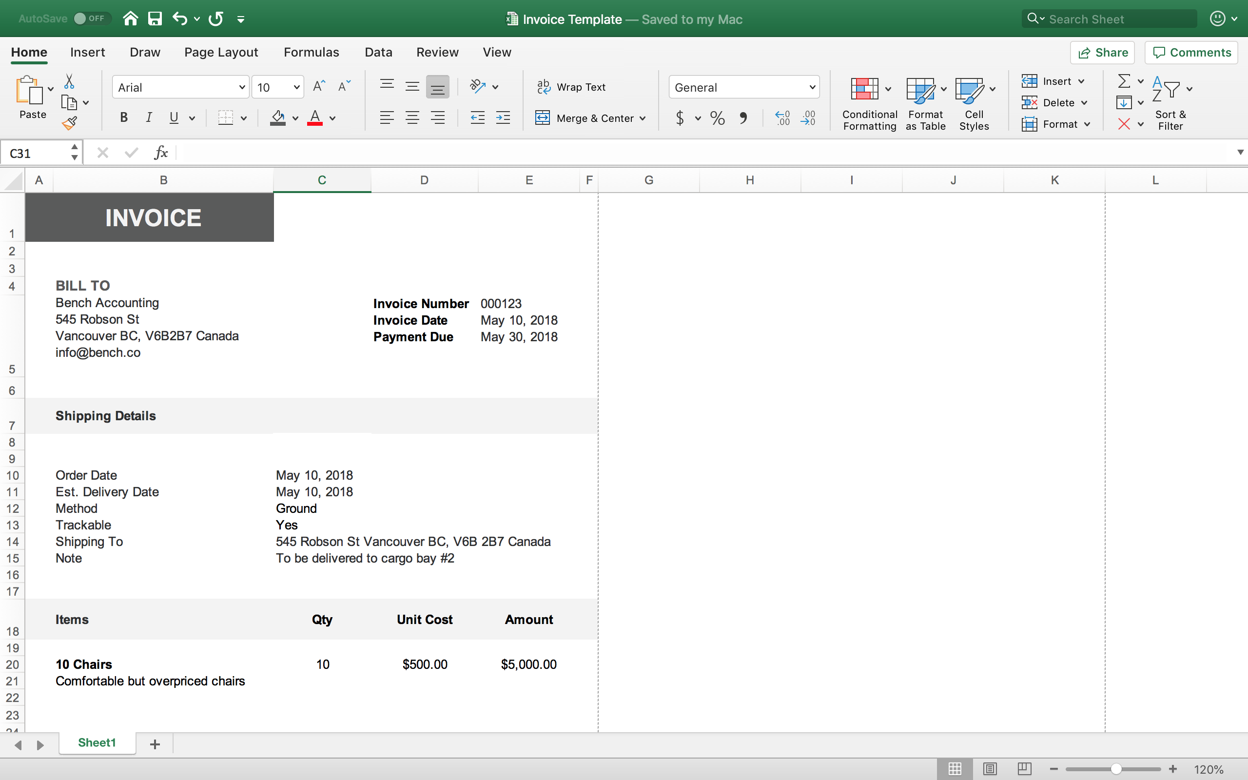This screenshot has width=1248, height=780.
Task: Switch to the Formulas ribbon tab
Action: 312,52
